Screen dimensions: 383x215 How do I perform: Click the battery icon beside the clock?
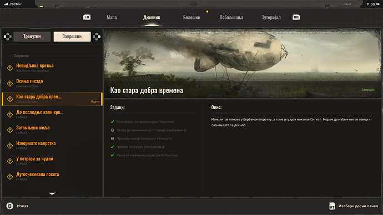click(x=378, y=4)
